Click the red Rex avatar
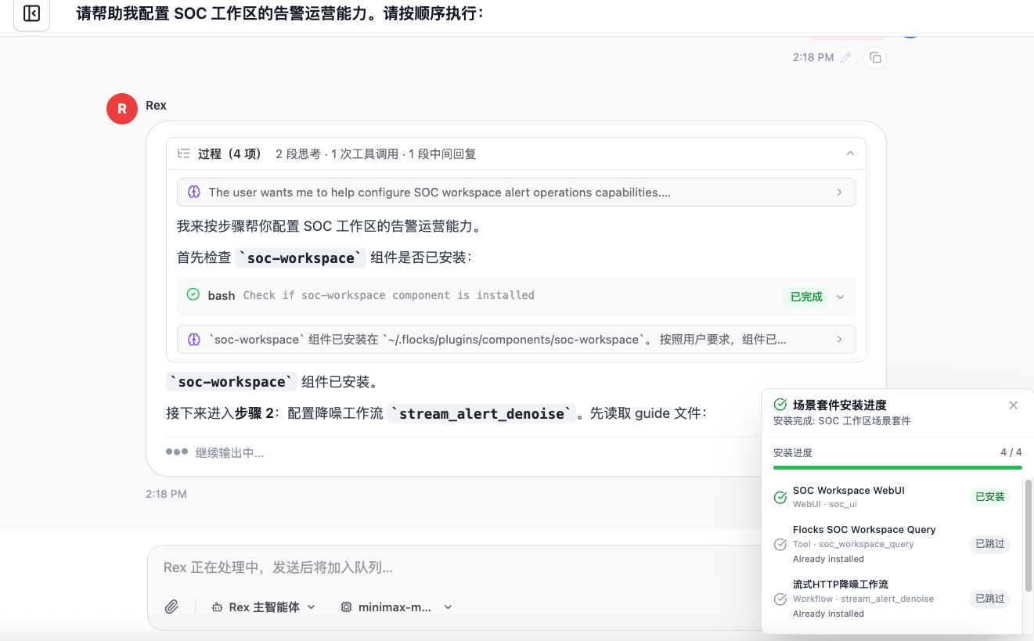The width and height of the screenshot is (1034, 641). coord(122,108)
